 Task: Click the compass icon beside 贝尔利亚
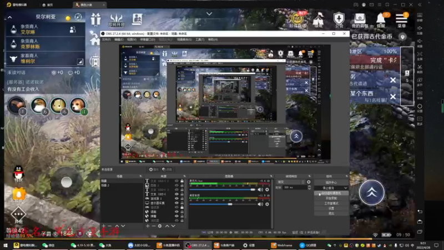pyautogui.click(x=78, y=17)
